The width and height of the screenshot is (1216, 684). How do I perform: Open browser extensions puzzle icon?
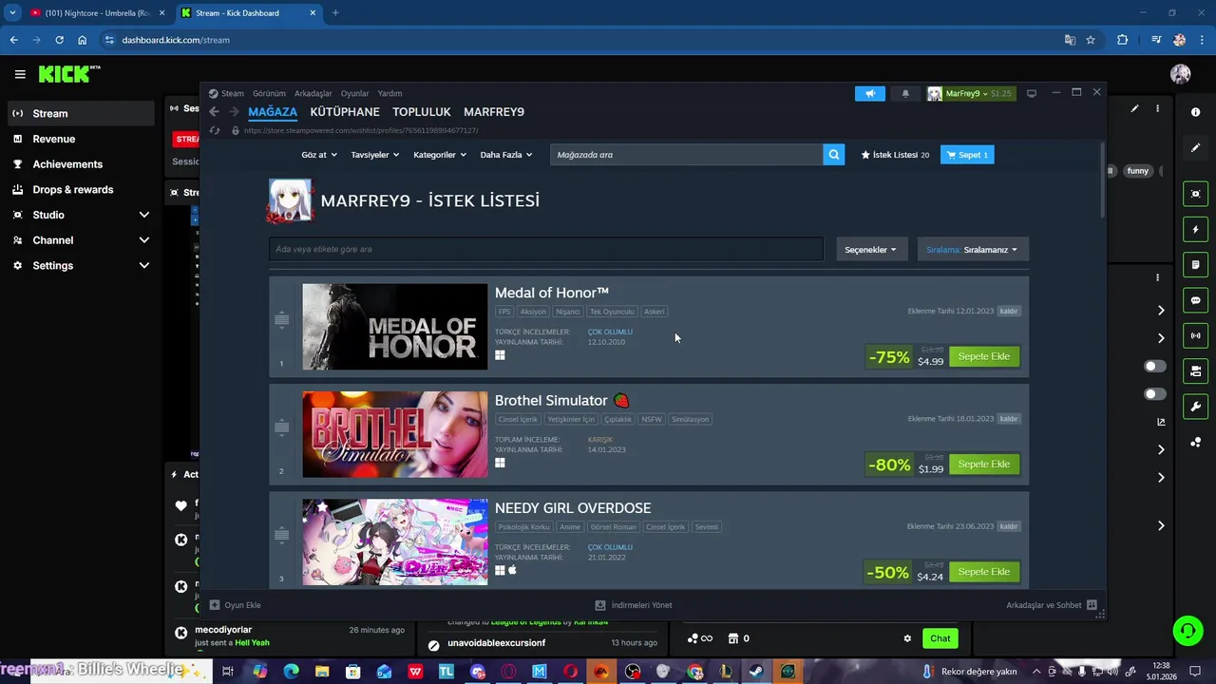(x=1122, y=40)
